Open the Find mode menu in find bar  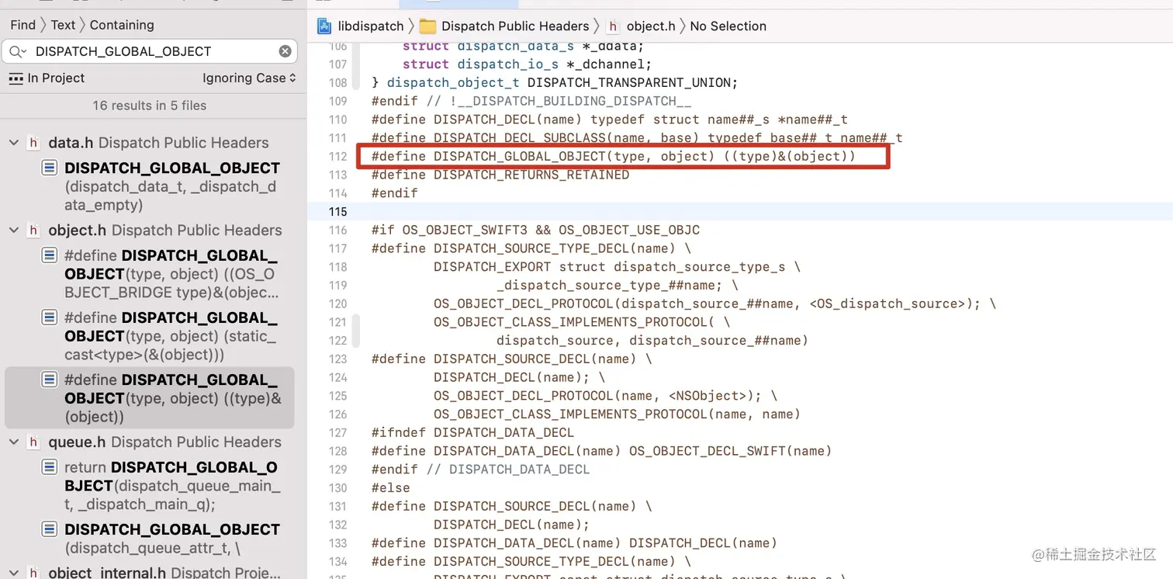tap(23, 24)
